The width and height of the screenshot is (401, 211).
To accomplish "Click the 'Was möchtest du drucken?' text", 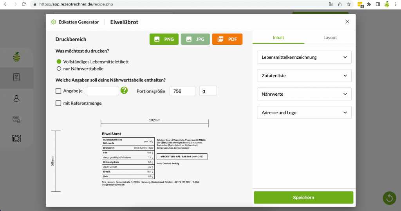I will pos(82,51).
